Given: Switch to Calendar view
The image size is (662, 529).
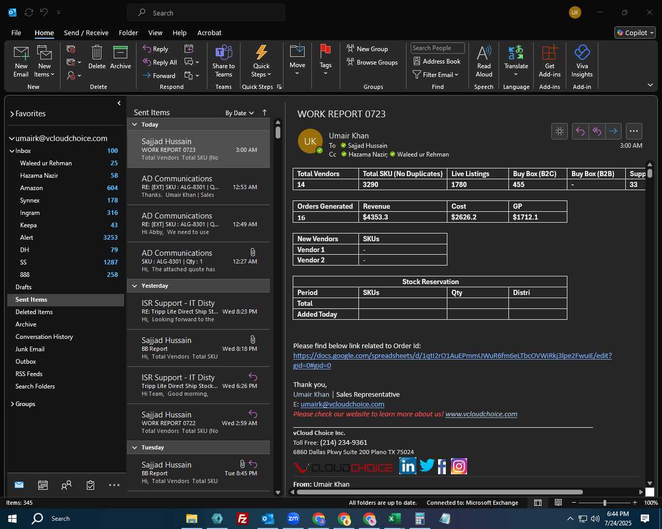Looking at the screenshot, I should pyautogui.click(x=43, y=485).
